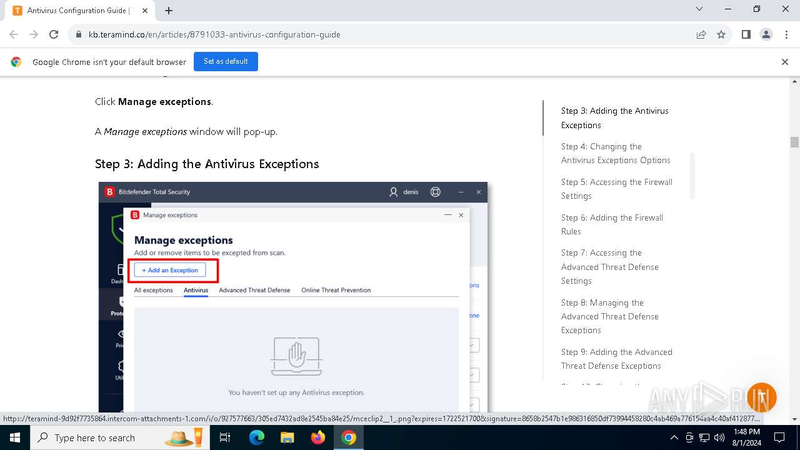Click the network icon in the system tray
The height and width of the screenshot is (450, 800).
[704, 437]
